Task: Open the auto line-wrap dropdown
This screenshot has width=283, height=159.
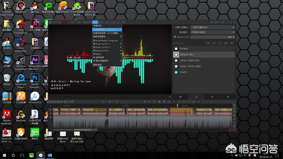Action: 212,32
